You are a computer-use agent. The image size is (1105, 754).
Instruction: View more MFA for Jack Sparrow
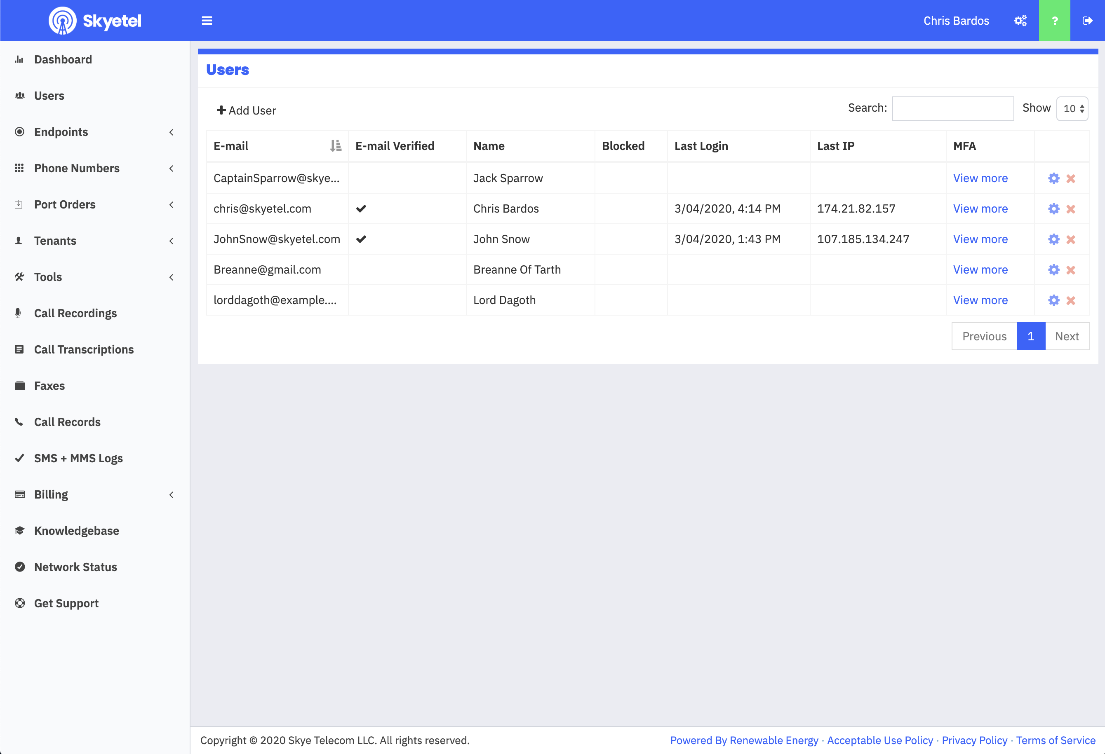980,178
